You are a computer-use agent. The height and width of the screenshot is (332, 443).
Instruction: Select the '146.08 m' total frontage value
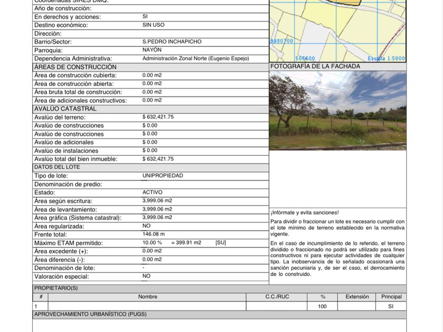(153, 234)
